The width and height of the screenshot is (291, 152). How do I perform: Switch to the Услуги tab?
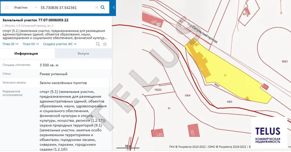tap(83, 53)
